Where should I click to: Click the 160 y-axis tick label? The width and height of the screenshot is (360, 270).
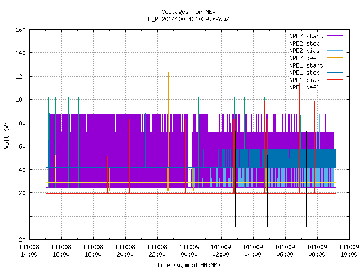click(20, 30)
